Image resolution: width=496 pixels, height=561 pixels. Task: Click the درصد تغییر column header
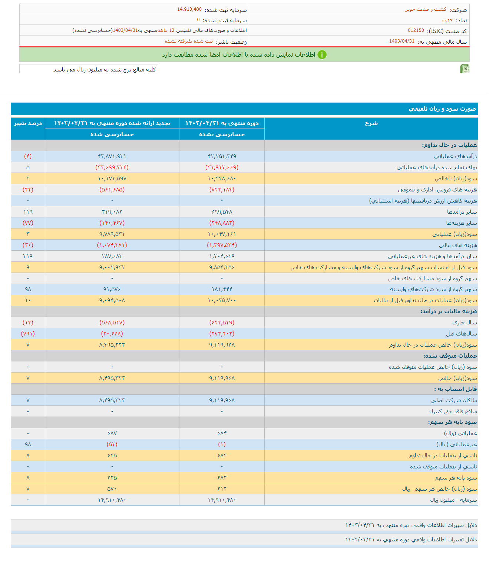(x=28, y=123)
